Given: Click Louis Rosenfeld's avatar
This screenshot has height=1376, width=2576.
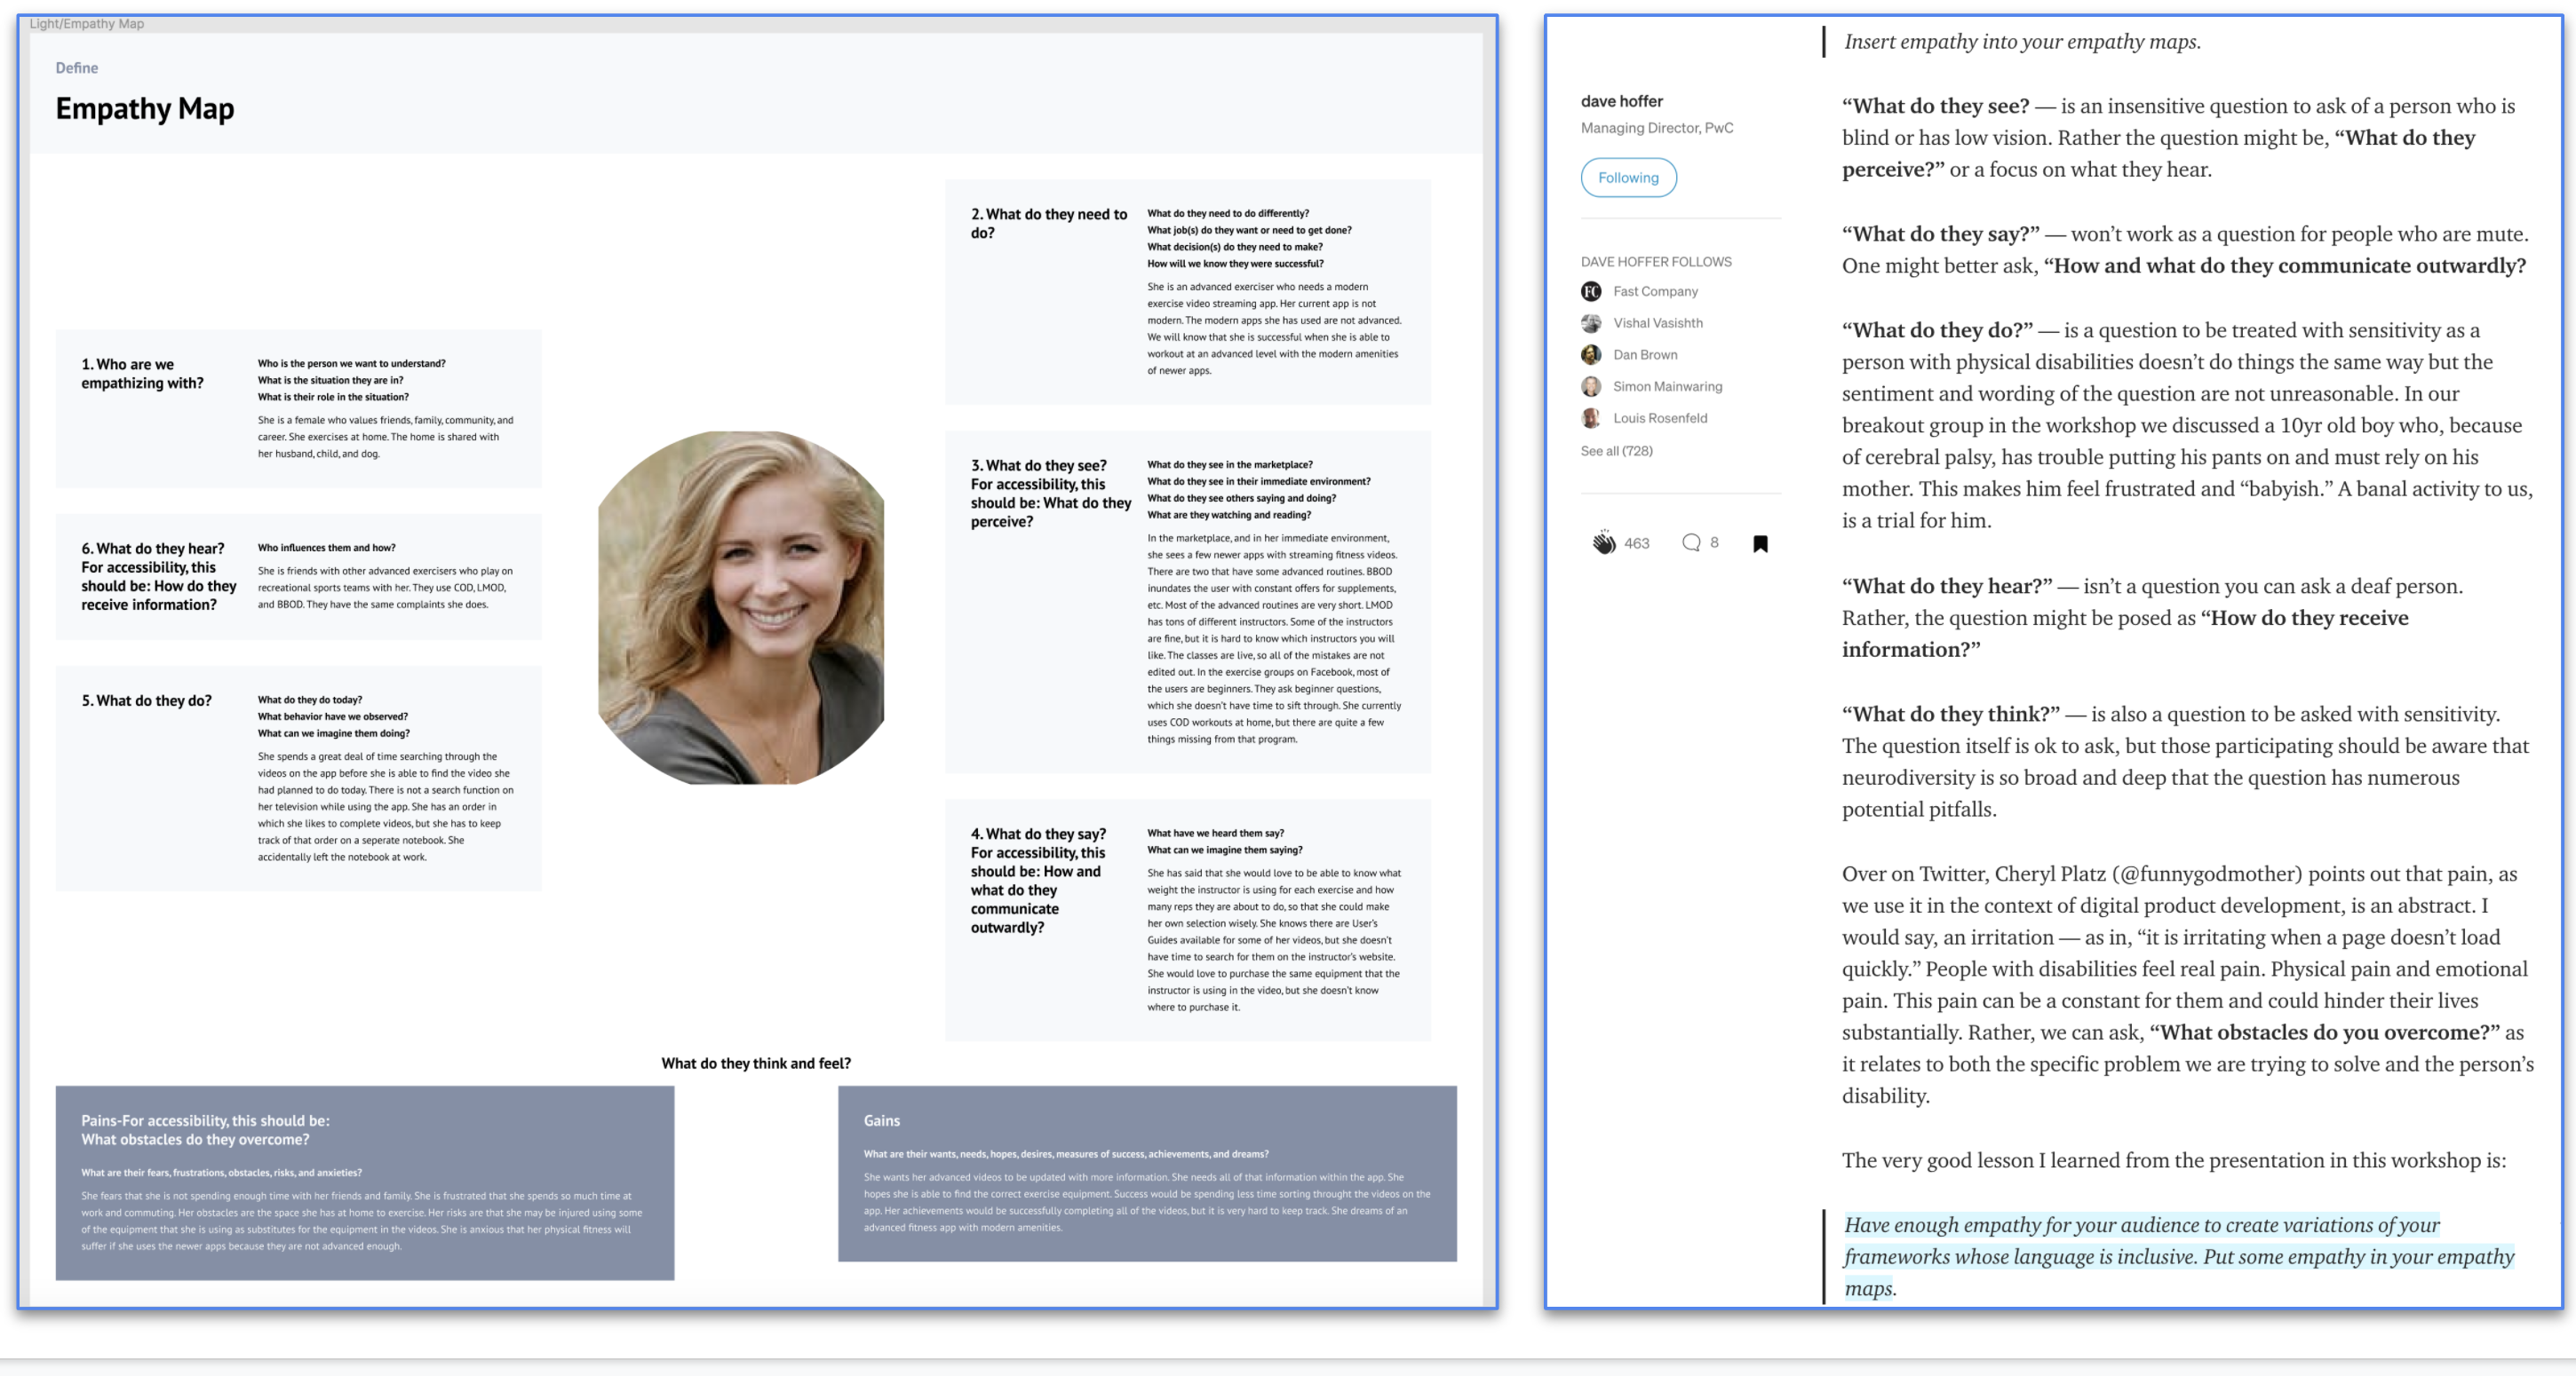Looking at the screenshot, I should (1591, 418).
